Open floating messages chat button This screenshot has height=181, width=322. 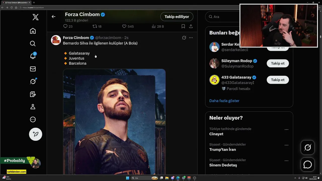pyautogui.click(x=308, y=165)
